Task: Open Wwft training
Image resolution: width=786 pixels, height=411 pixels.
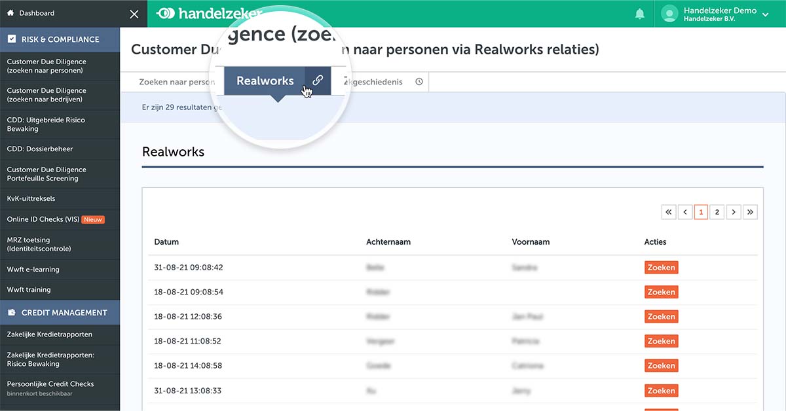Action: (60, 289)
